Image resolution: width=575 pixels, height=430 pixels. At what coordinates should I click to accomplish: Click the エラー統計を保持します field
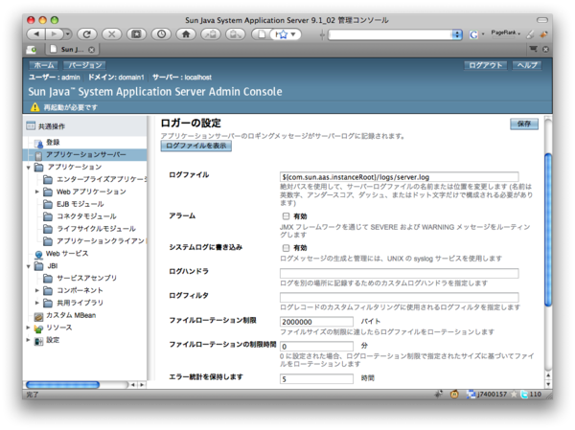[x=316, y=378]
